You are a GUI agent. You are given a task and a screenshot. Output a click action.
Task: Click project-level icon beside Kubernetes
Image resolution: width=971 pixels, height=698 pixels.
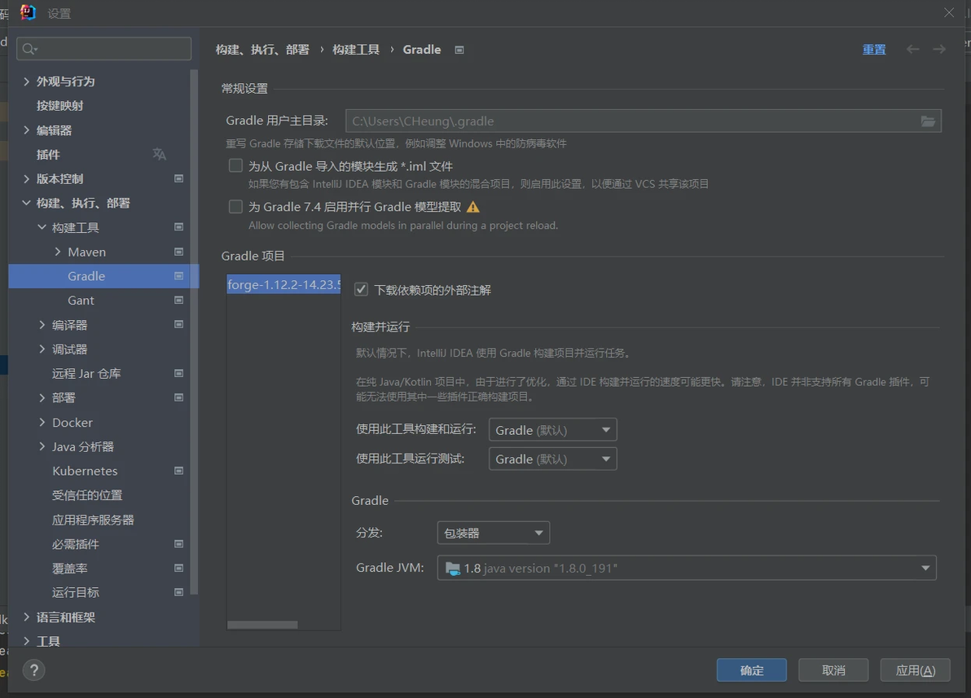click(179, 471)
